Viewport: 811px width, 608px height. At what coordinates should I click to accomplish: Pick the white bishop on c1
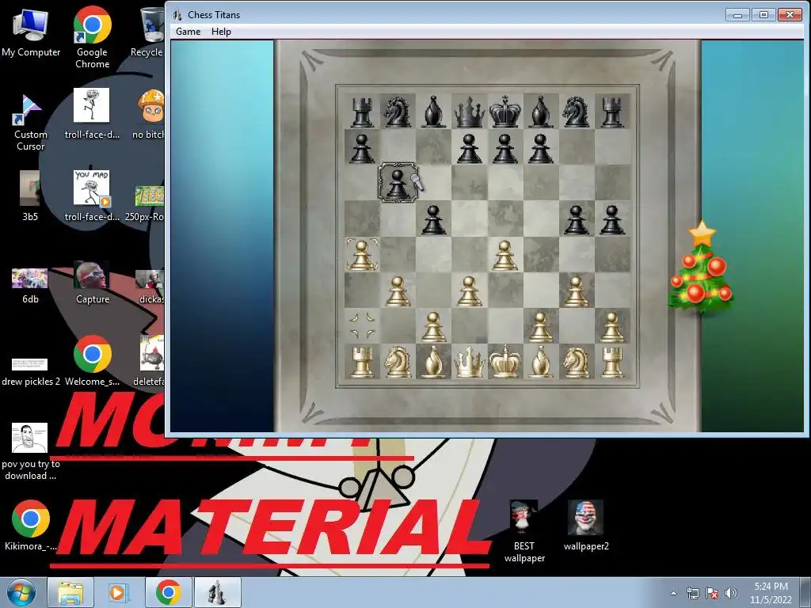pos(433,362)
